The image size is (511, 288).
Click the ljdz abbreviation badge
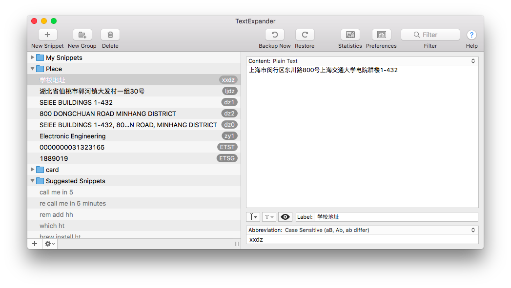[x=229, y=91]
